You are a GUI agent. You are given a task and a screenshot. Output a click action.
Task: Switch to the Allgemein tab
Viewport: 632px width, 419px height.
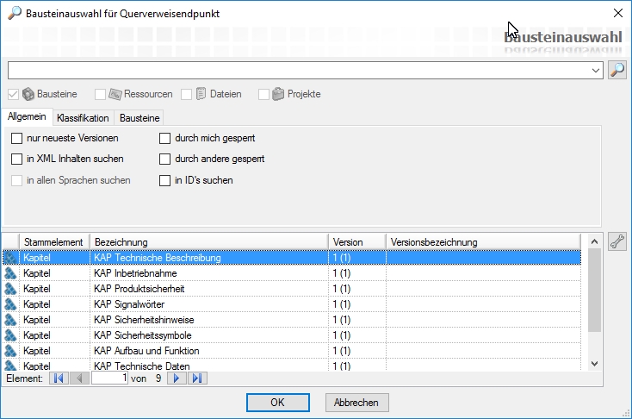pyautogui.click(x=27, y=116)
